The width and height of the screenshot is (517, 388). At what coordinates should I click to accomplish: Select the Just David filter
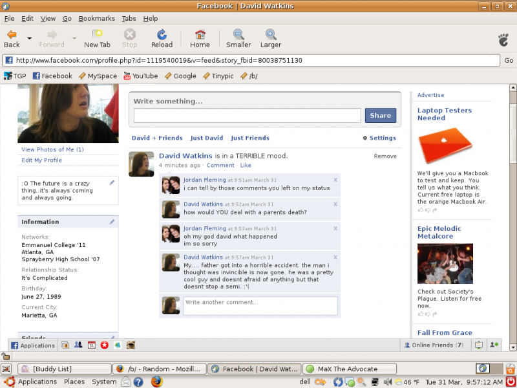pos(207,138)
